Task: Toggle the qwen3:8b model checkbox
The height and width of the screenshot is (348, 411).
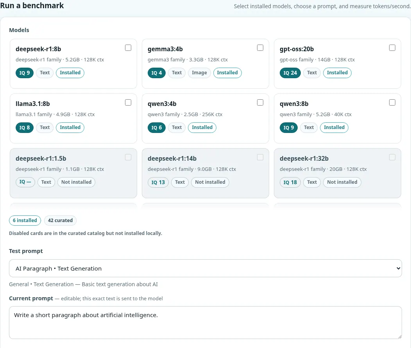Action: [x=392, y=102]
